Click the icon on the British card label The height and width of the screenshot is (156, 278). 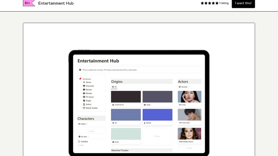click(145, 123)
